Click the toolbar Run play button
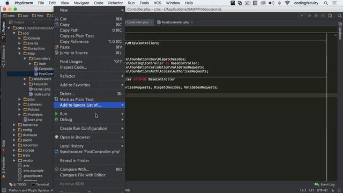Image resolution: width=343 pixels, height=193 pixels. [310, 16]
